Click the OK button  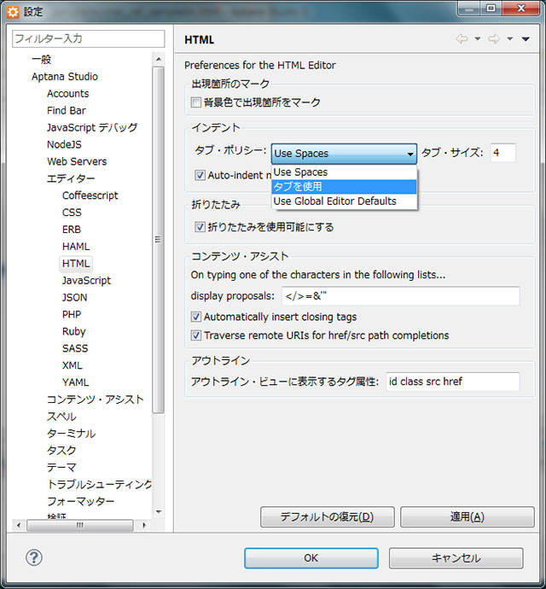pyautogui.click(x=311, y=558)
